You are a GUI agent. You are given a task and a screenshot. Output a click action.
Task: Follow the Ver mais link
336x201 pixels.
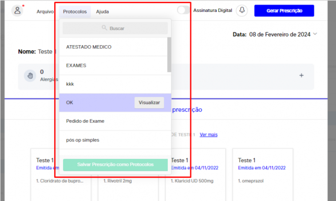pos(209,134)
